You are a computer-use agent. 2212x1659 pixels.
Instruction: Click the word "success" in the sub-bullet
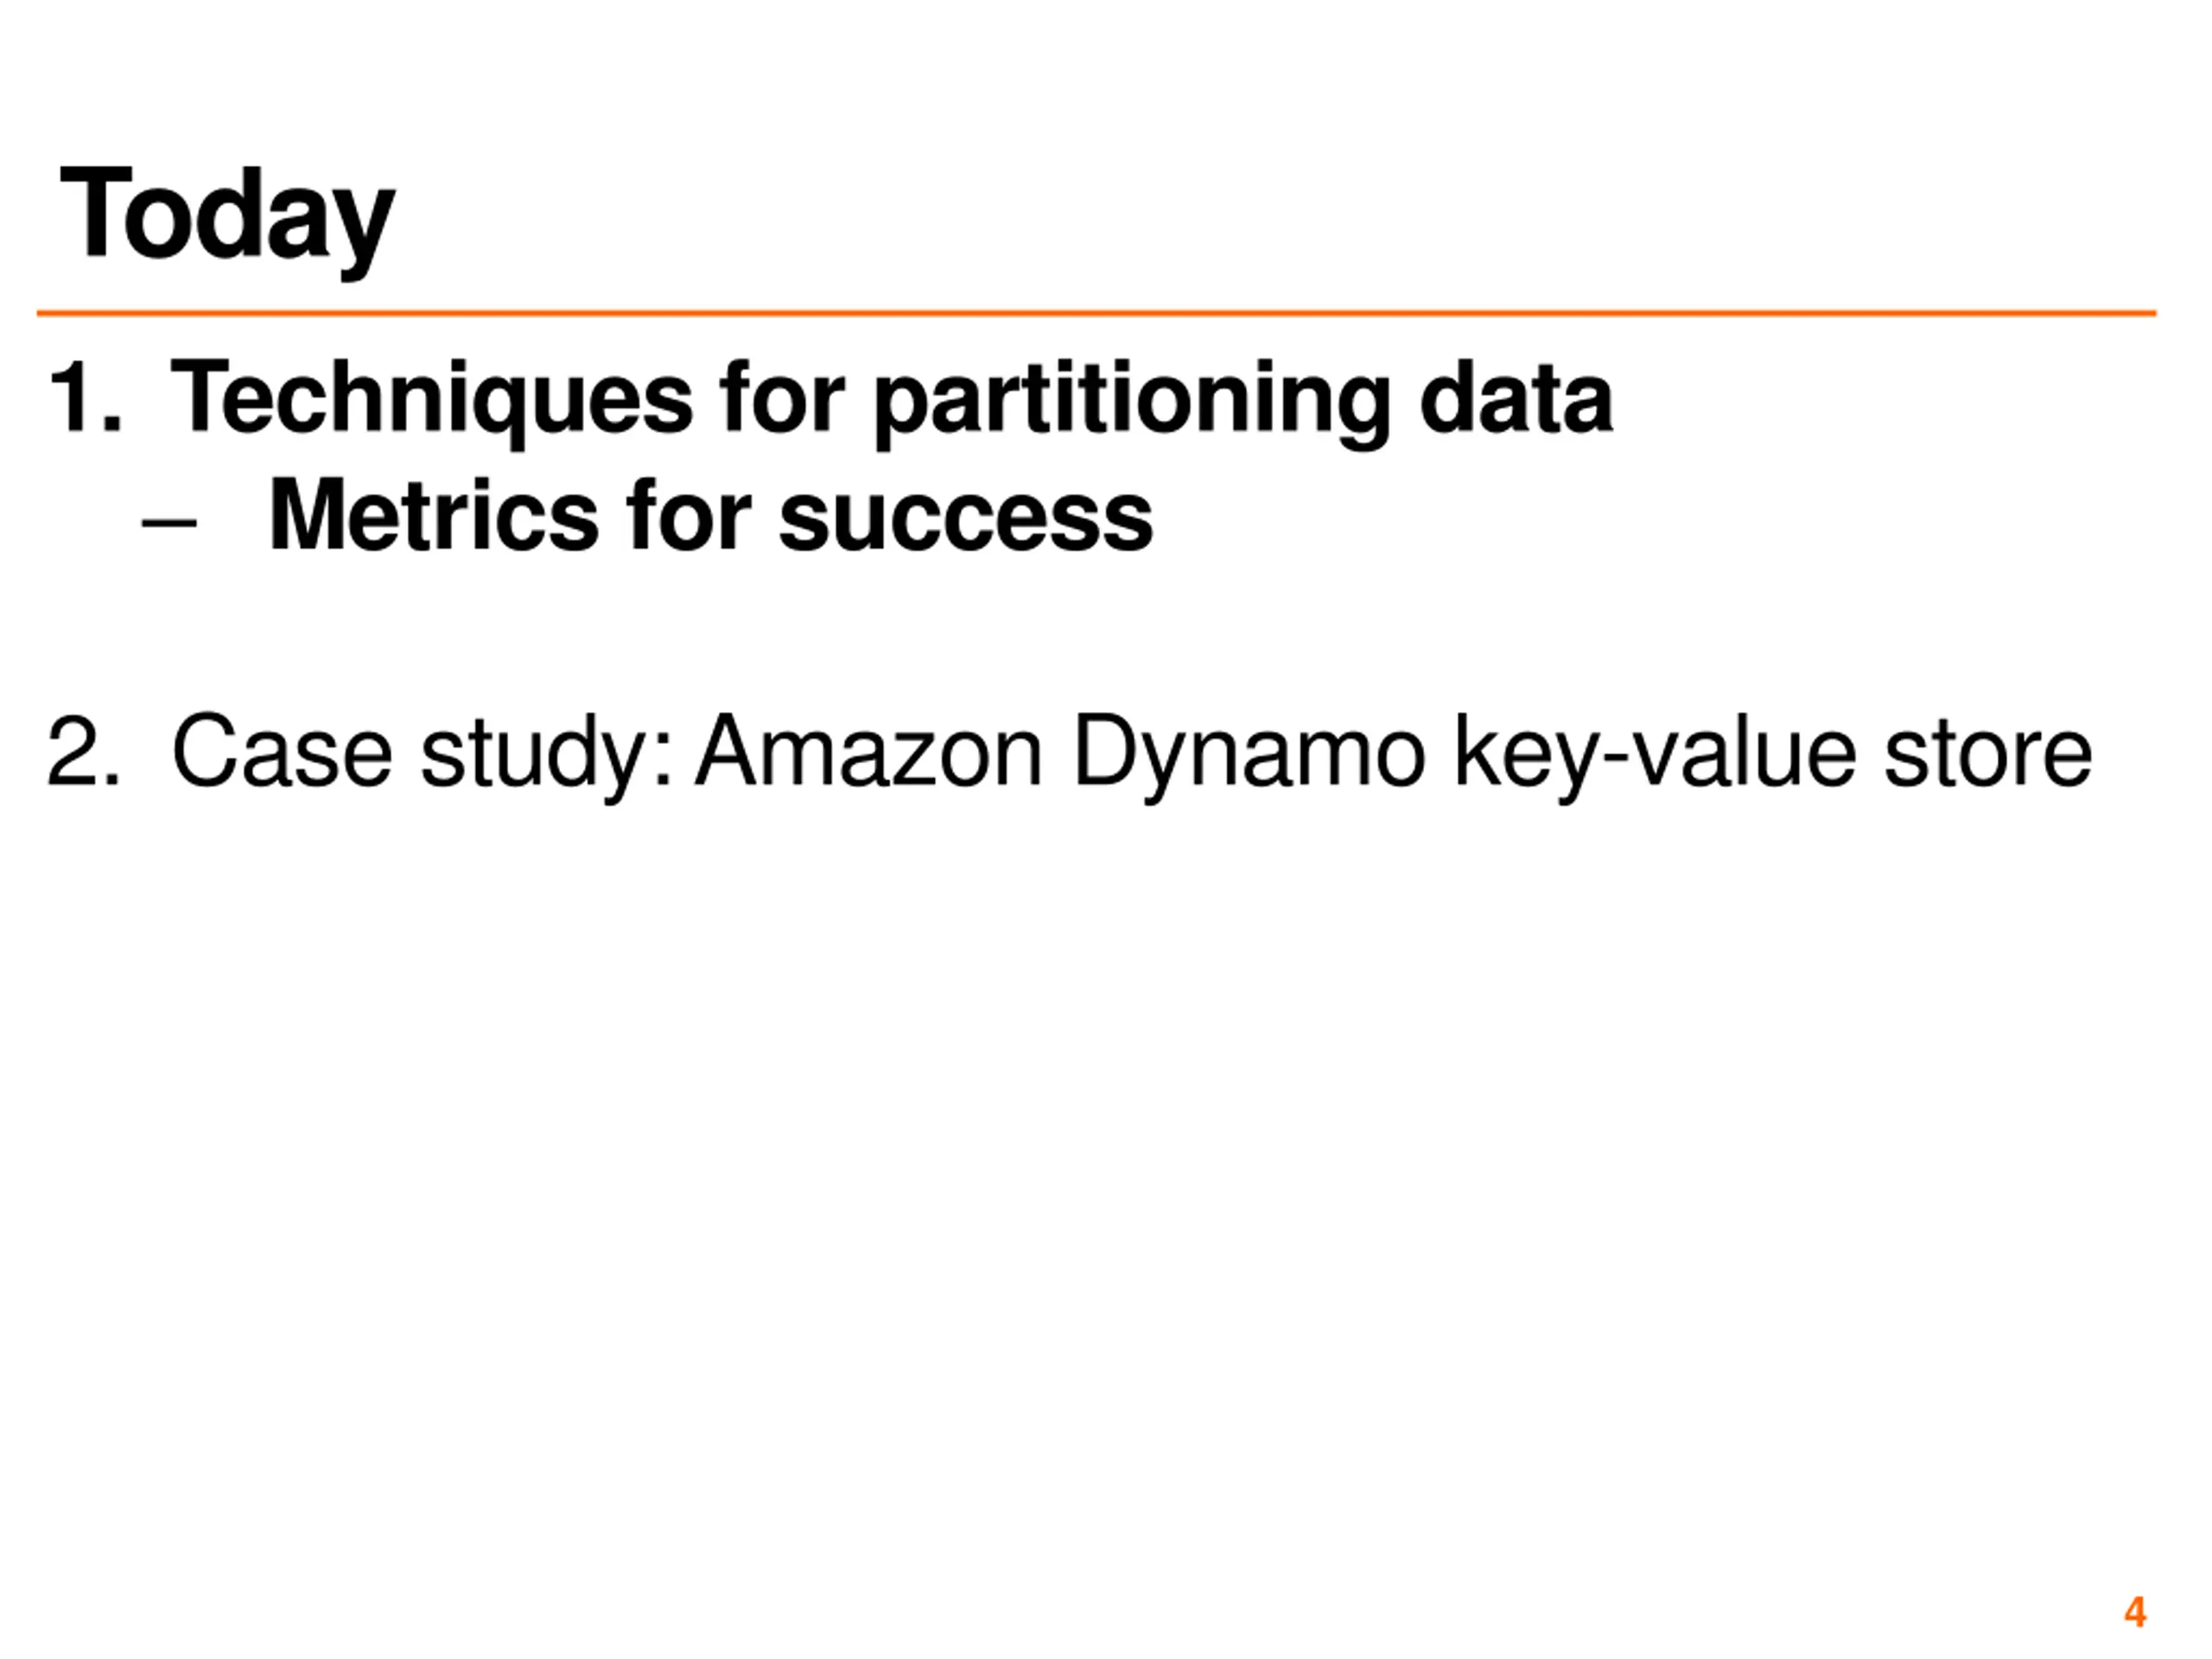[966, 521]
